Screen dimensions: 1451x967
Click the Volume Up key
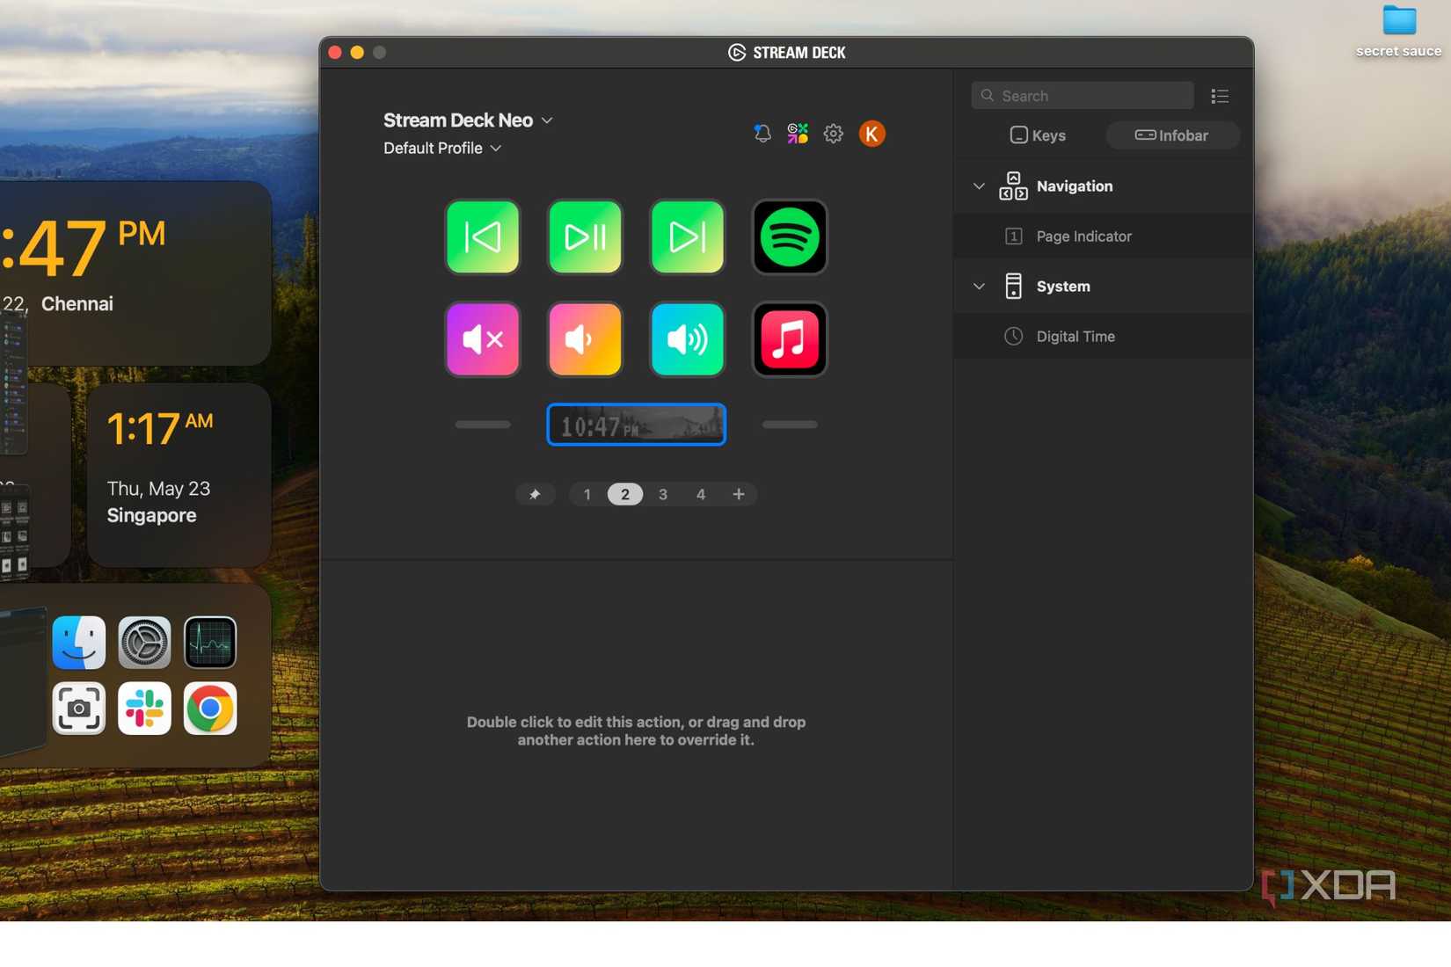point(687,339)
